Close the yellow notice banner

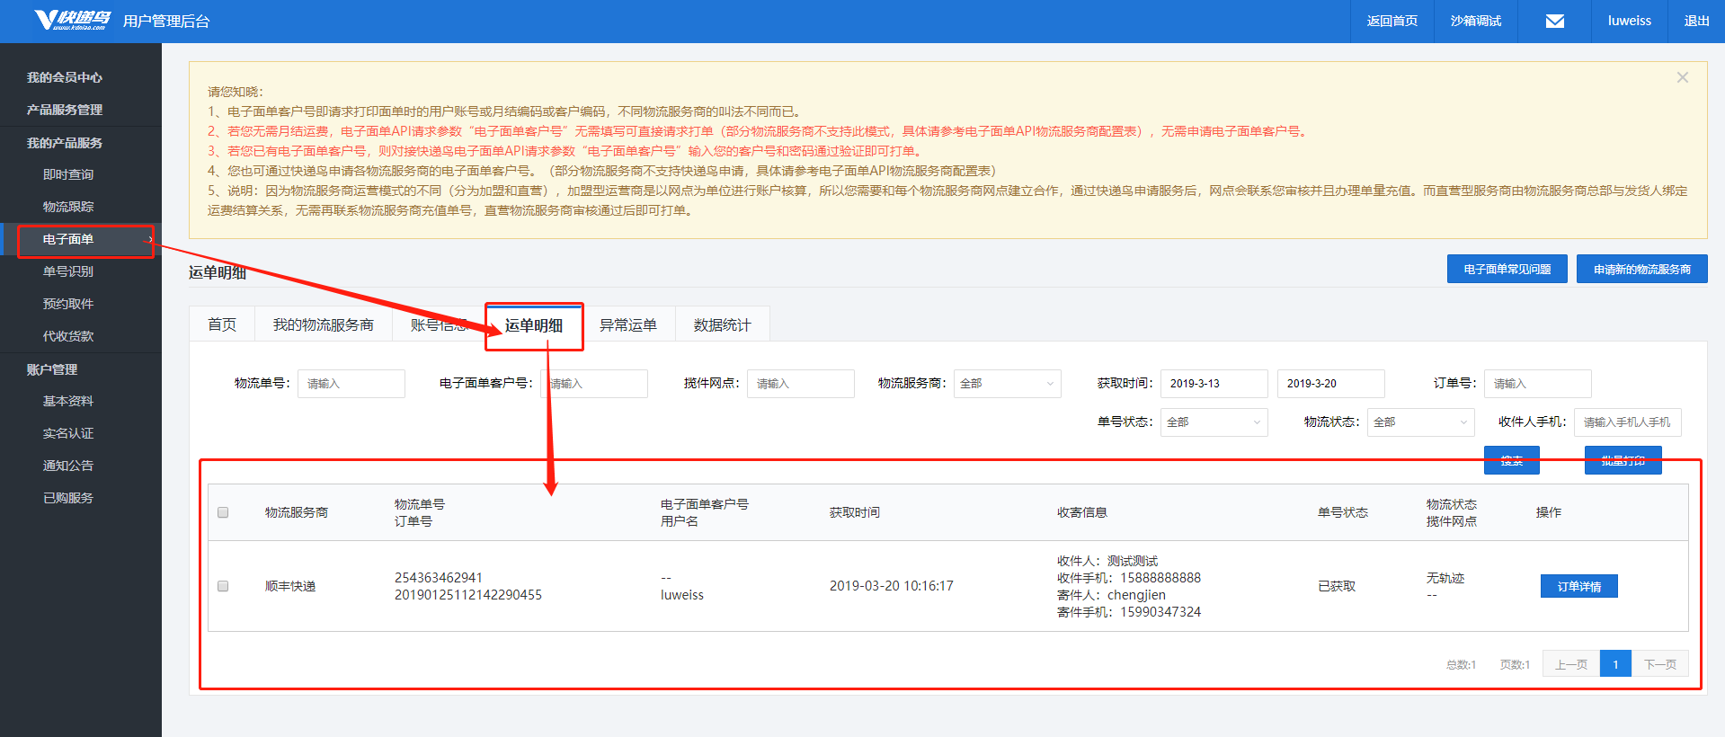click(1682, 77)
